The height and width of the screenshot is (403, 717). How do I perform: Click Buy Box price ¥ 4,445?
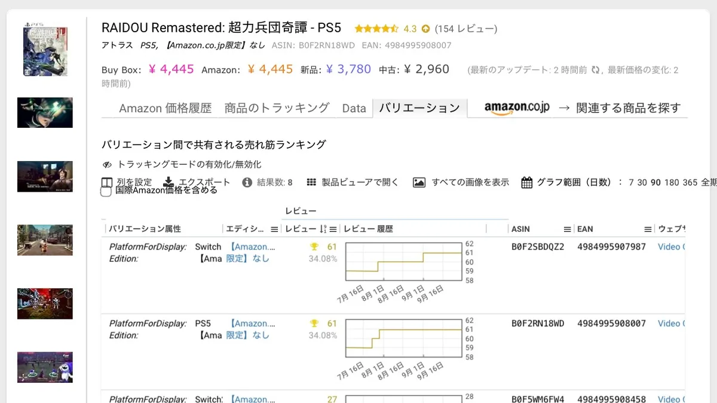coord(171,69)
